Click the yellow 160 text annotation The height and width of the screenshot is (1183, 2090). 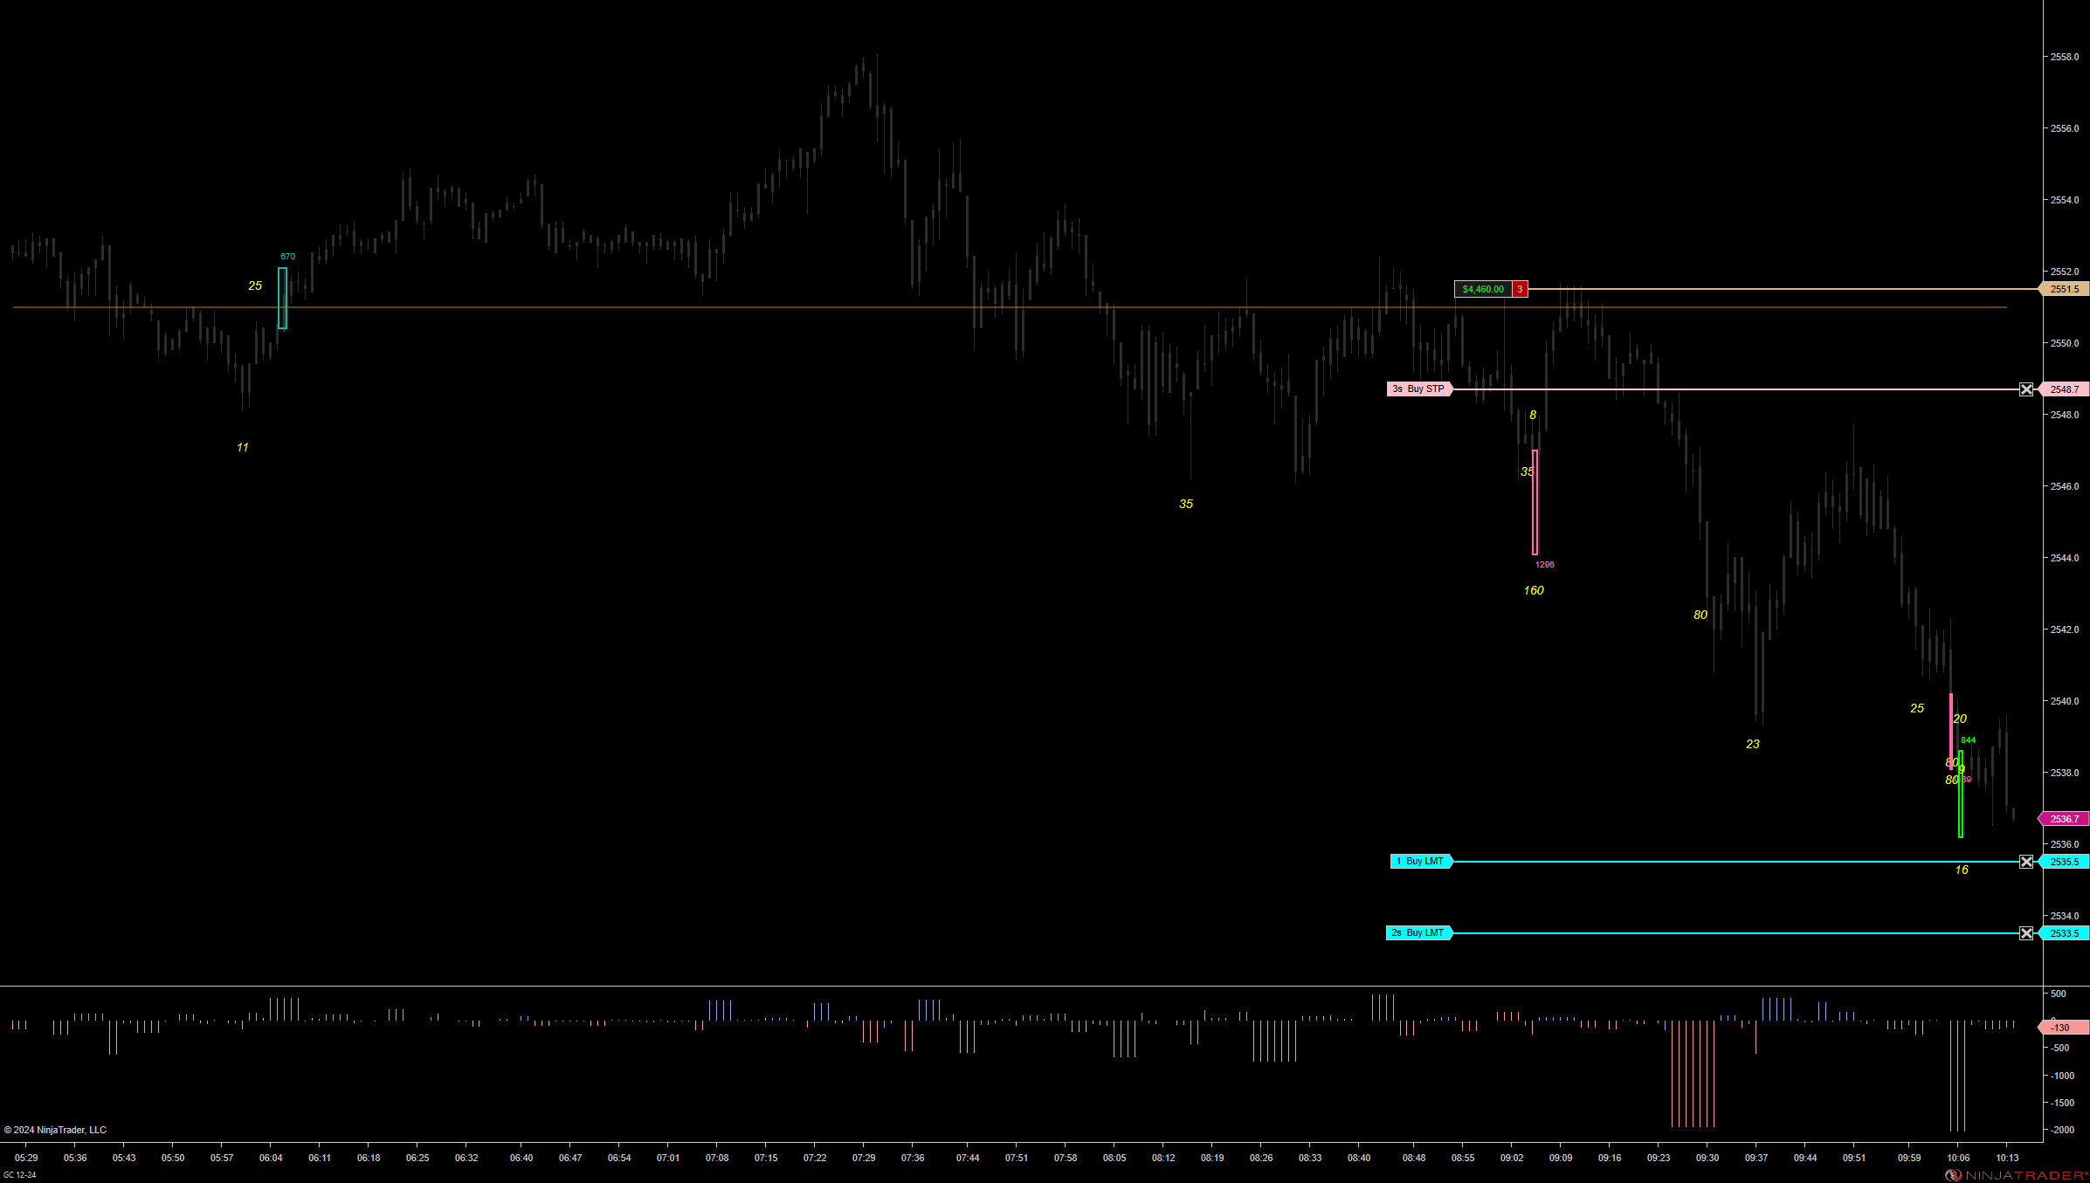tap(1534, 590)
